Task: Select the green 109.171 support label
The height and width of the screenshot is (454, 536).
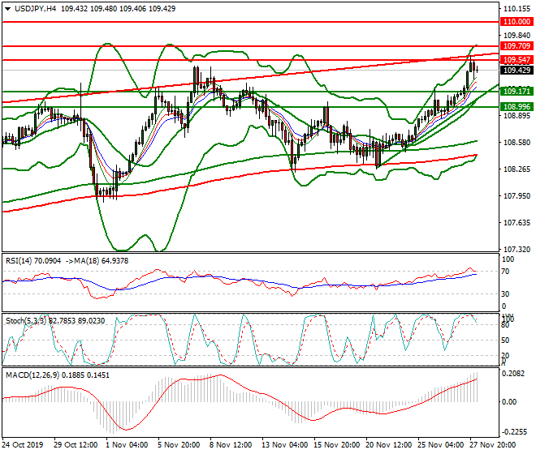Action: [517, 92]
